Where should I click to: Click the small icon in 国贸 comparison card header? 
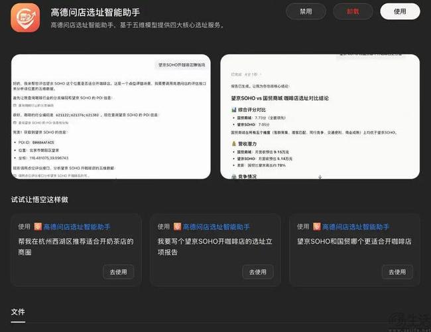(x=317, y=226)
